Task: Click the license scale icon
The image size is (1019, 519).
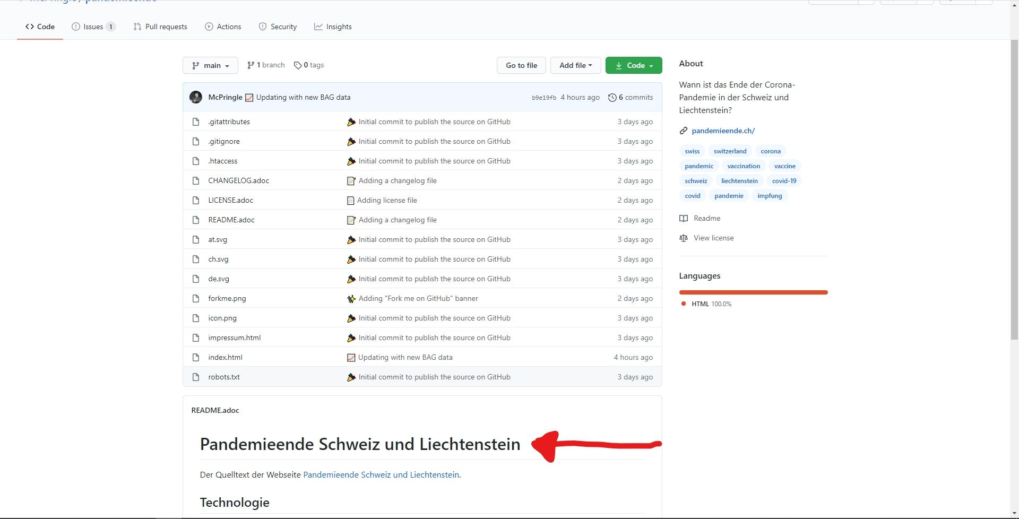Action: click(x=684, y=238)
